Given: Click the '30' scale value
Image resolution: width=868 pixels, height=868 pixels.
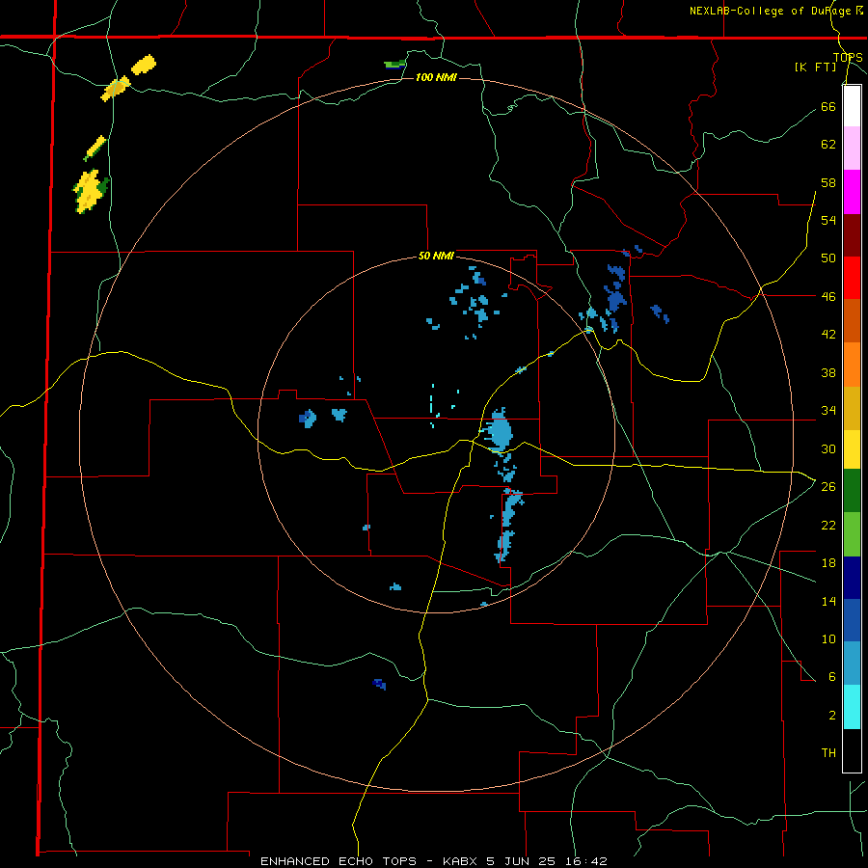Looking at the screenshot, I should (828, 448).
